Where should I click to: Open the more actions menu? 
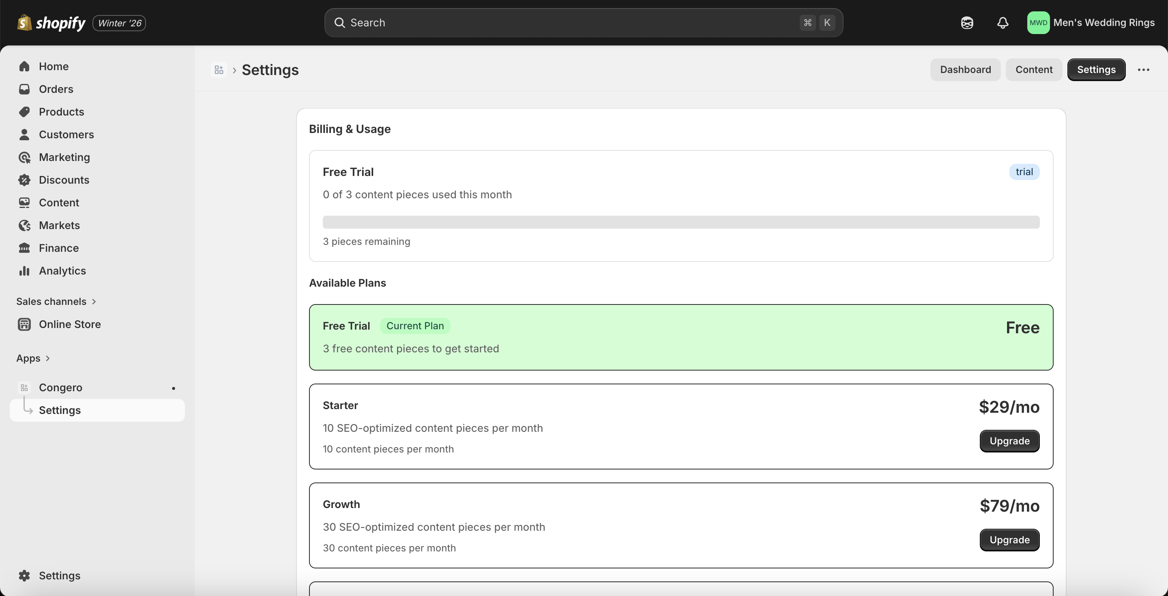pos(1144,69)
